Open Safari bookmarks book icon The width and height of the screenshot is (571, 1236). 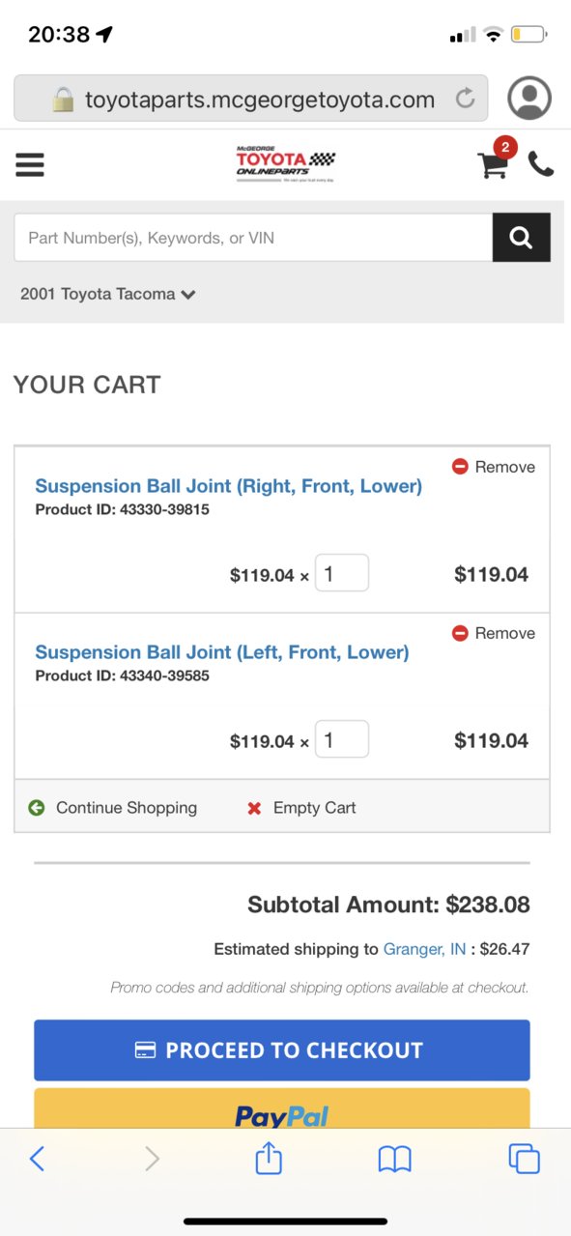[394, 1159]
